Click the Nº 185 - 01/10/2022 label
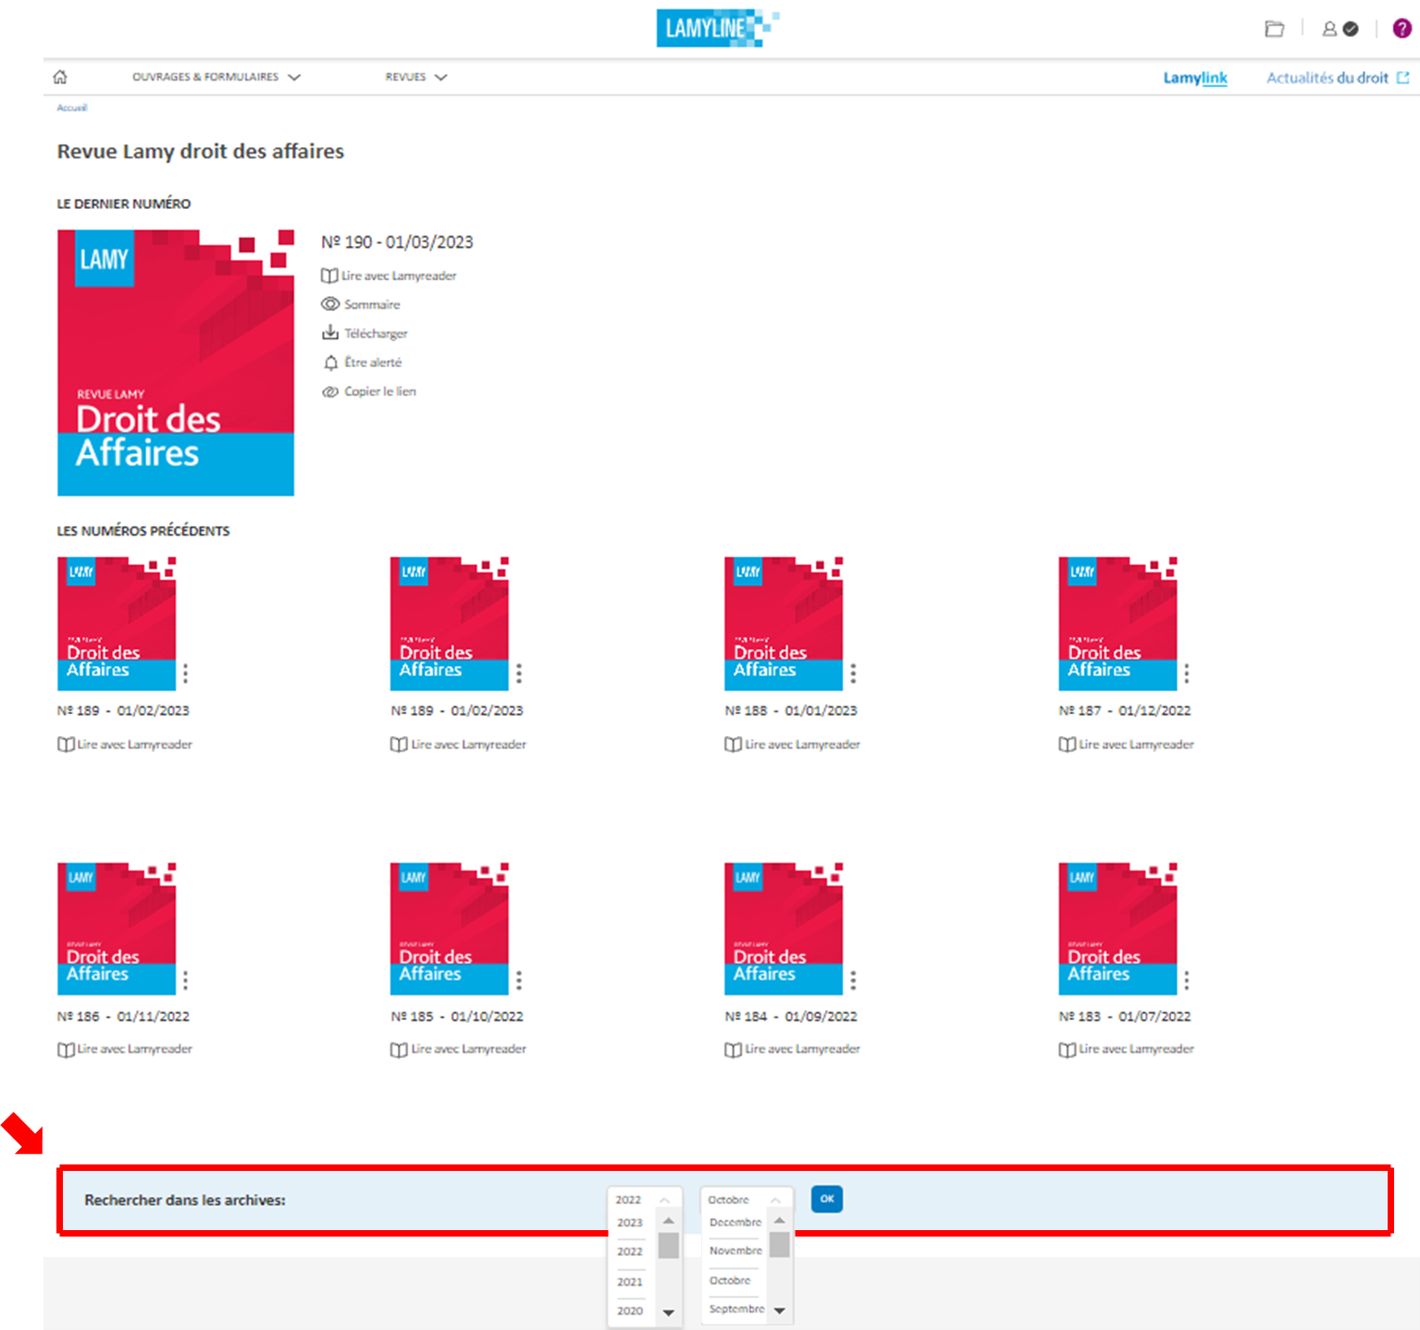The height and width of the screenshot is (1330, 1420). (x=457, y=1016)
